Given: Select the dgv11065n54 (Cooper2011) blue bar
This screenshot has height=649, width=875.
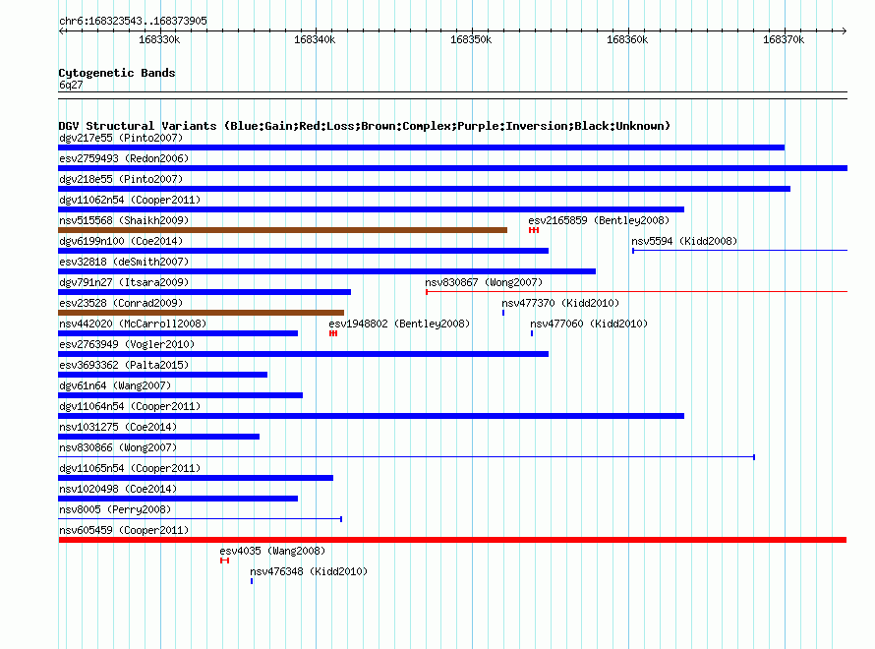Looking at the screenshot, I should (x=196, y=478).
